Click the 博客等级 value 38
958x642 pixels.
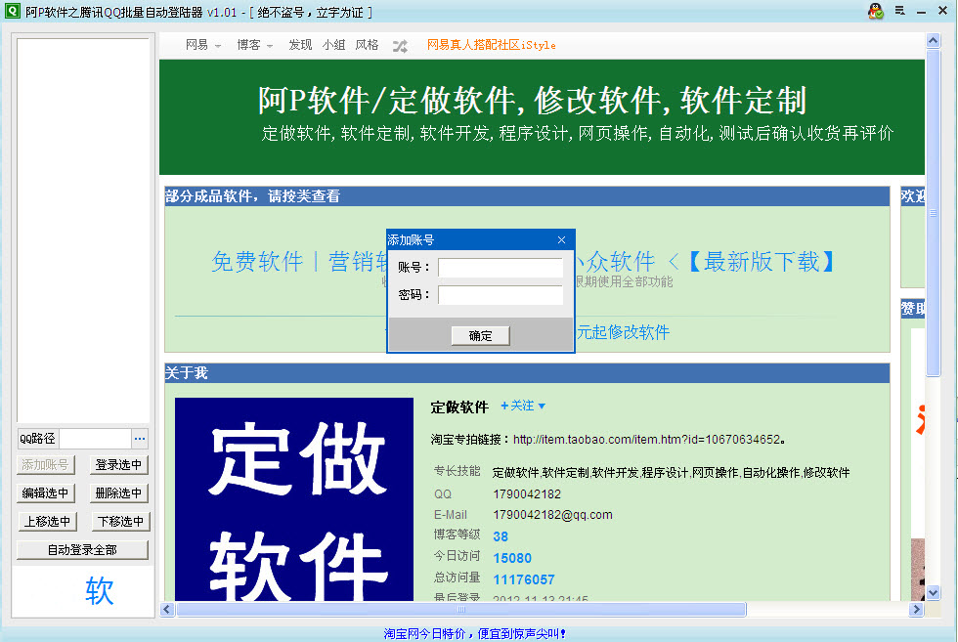(501, 536)
